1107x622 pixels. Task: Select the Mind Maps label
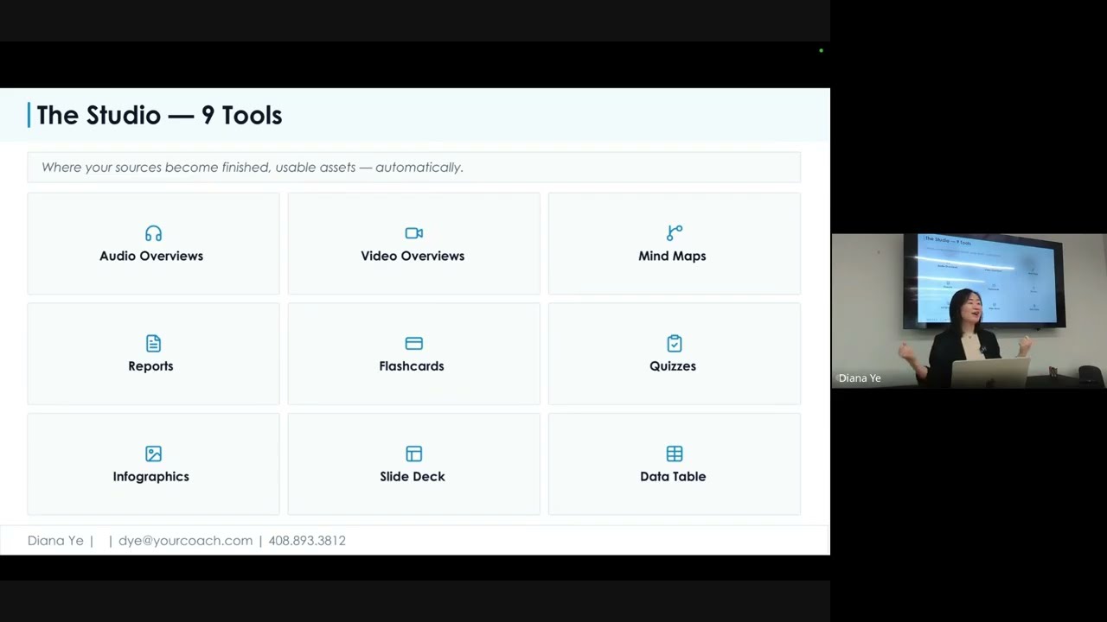coord(672,256)
